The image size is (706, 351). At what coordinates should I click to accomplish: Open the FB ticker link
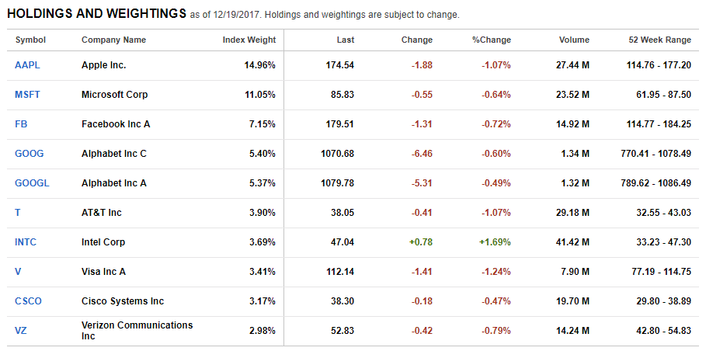[x=21, y=124]
